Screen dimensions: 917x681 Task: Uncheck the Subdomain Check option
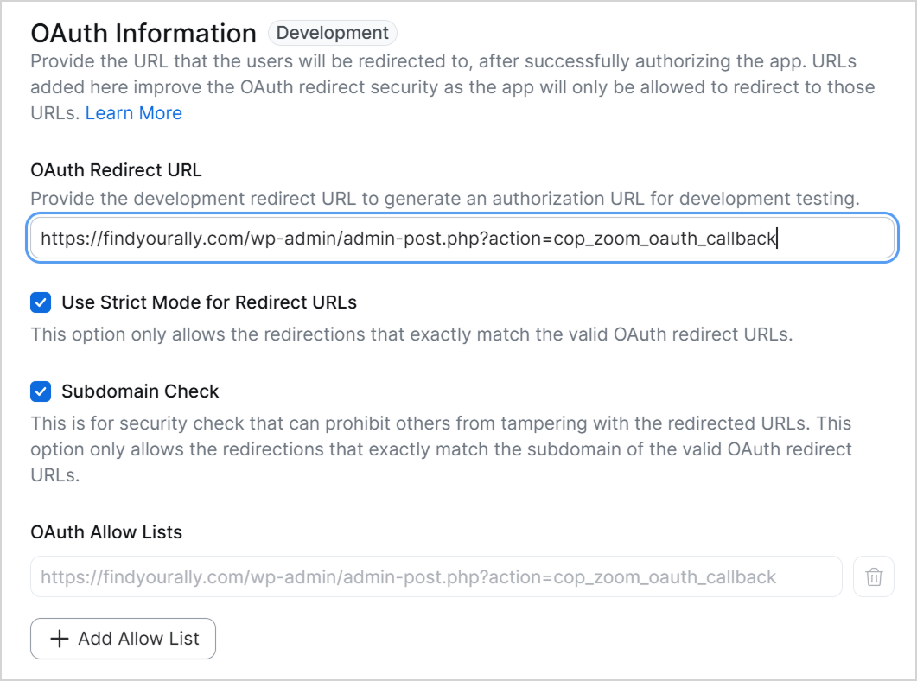pyautogui.click(x=40, y=391)
